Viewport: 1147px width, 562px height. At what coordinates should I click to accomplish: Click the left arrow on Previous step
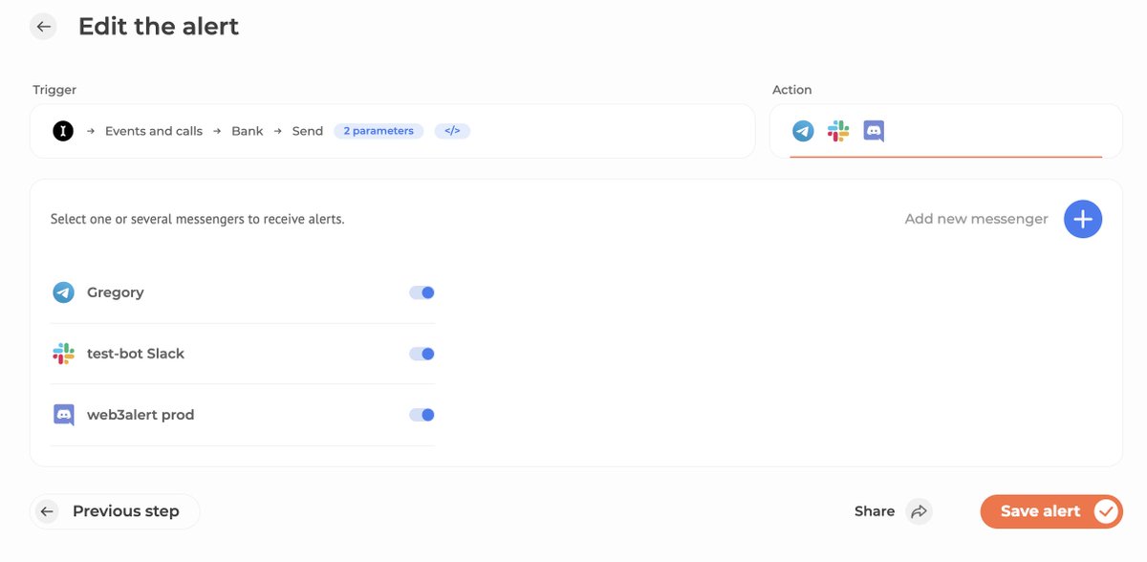coord(47,511)
